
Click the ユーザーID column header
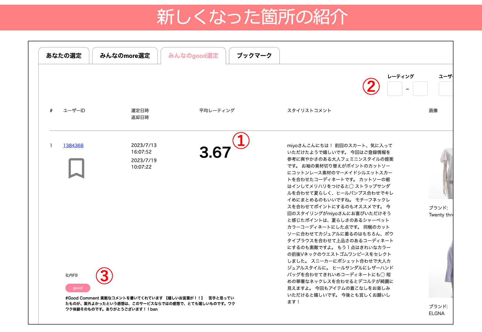coord(74,111)
